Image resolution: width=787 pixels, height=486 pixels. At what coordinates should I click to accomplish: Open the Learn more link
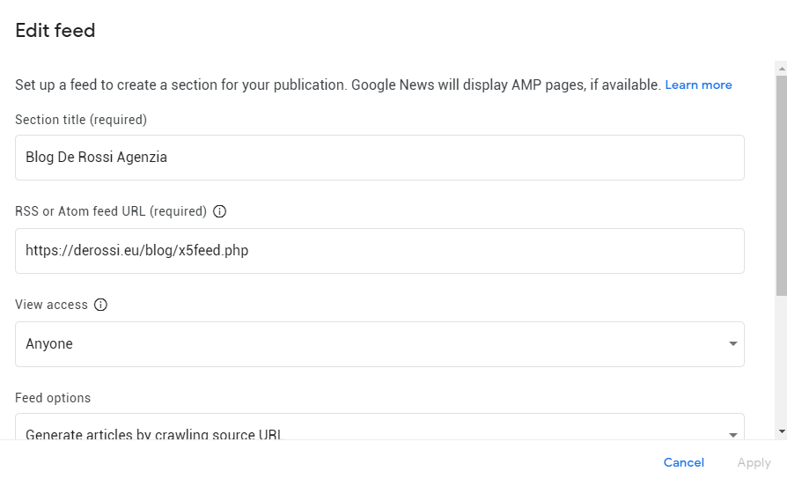(698, 85)
